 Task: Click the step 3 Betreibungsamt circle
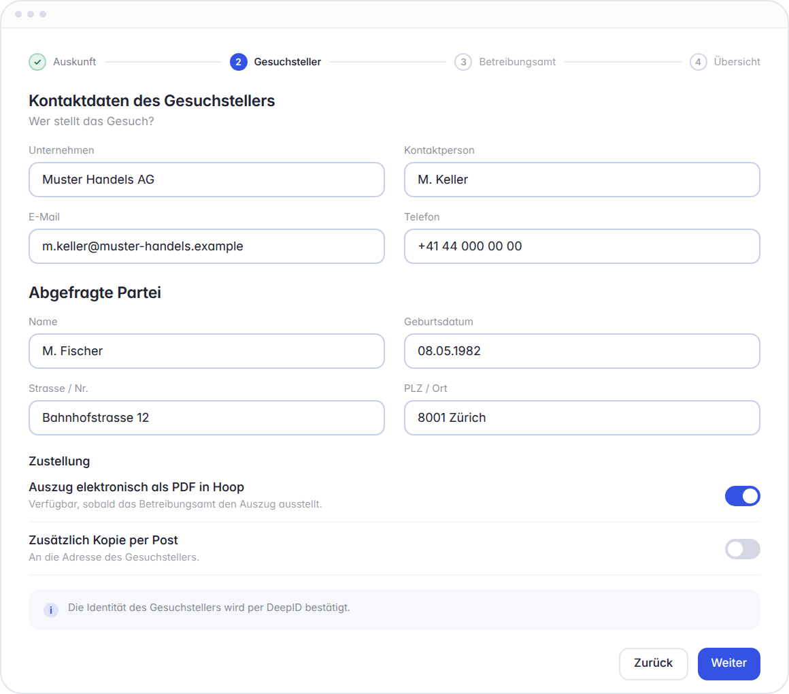463,62
